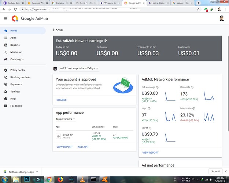This screenshot has width=229, height=183.
Task: Close the downloads bar
Action: pos(226,172)
